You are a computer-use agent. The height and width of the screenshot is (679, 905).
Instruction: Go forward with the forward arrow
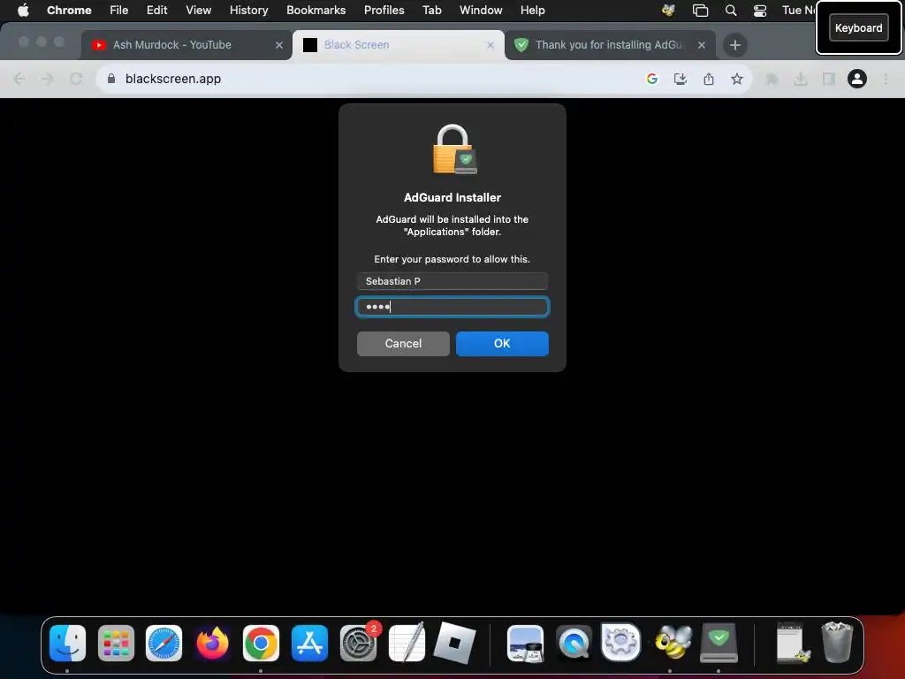48,79
